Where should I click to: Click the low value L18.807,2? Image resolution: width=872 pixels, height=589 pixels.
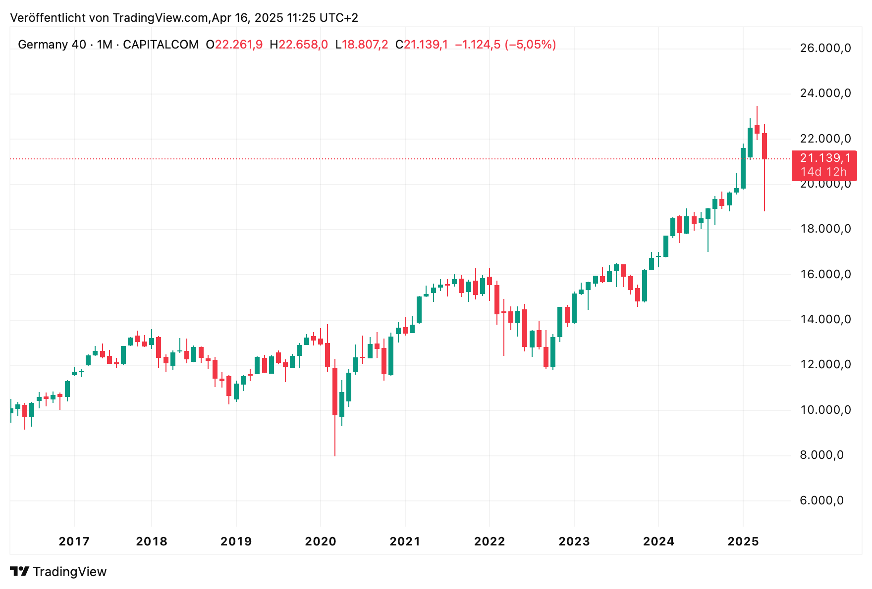click(362, 45)
